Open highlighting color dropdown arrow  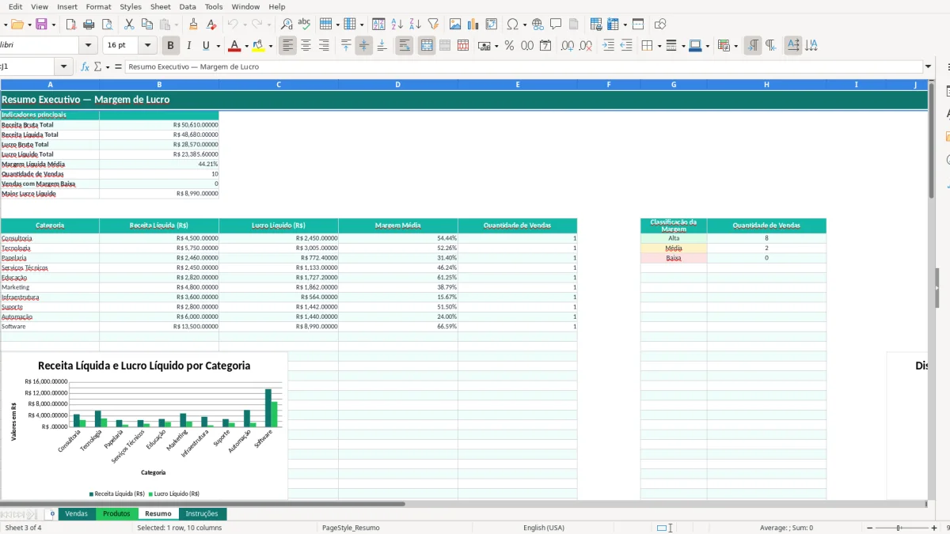pyautogui.click(x=272, y=46)
